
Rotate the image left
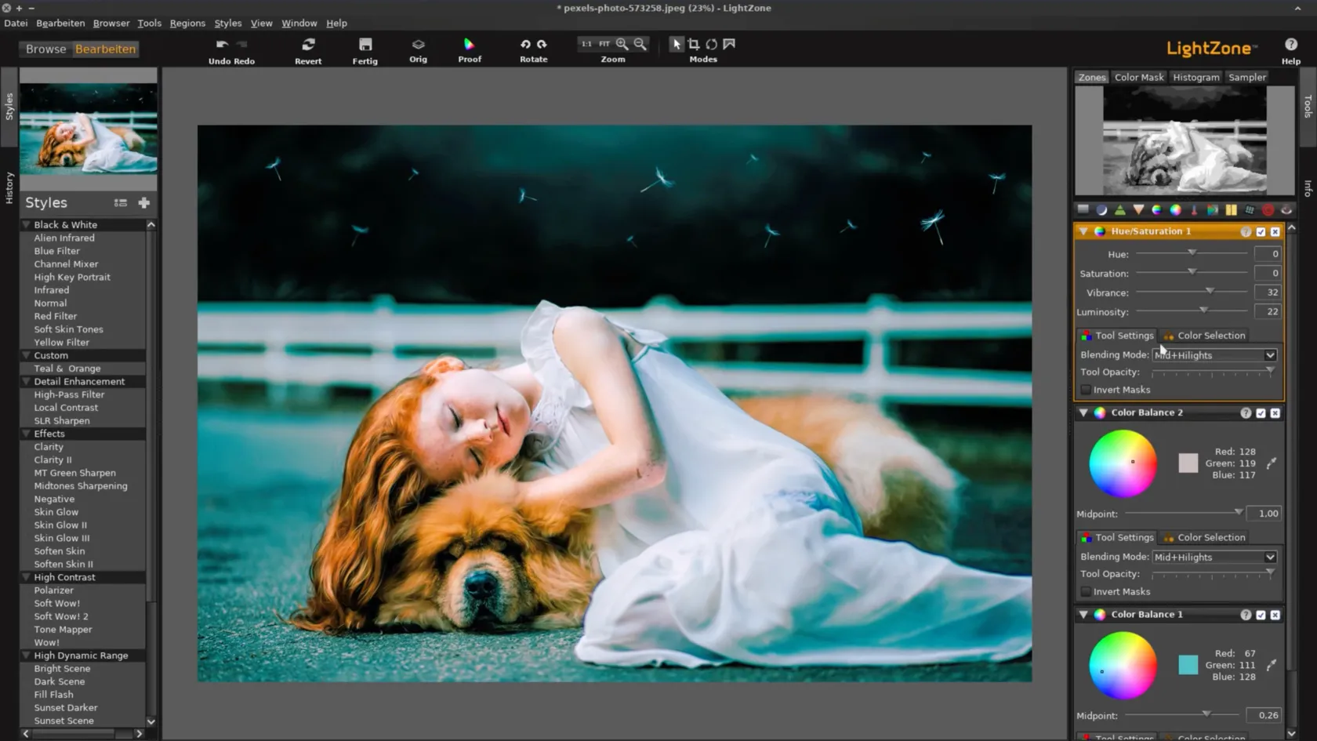click(x=525, y=45)
